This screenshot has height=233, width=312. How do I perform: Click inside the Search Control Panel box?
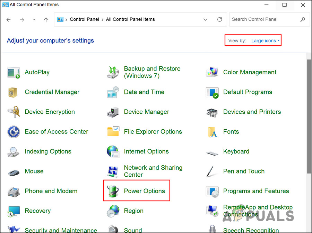tap(263, 19)
